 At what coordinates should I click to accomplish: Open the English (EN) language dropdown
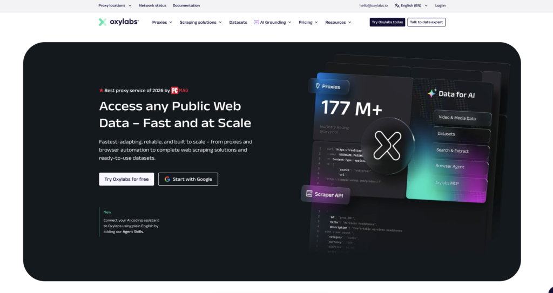(411, 5)
